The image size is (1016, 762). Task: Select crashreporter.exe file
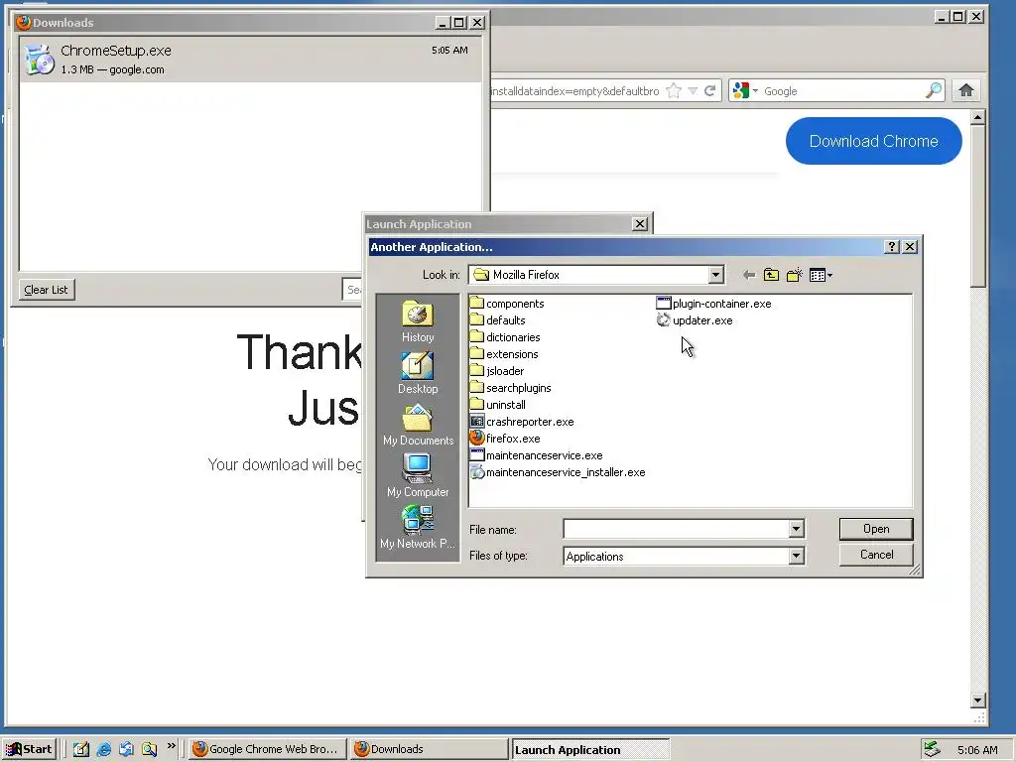tap(522, 421)
